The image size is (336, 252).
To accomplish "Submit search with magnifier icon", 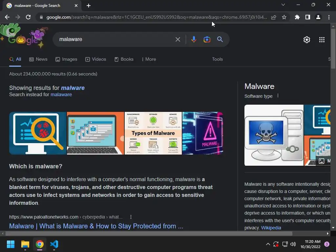I will tap(220, 39).
